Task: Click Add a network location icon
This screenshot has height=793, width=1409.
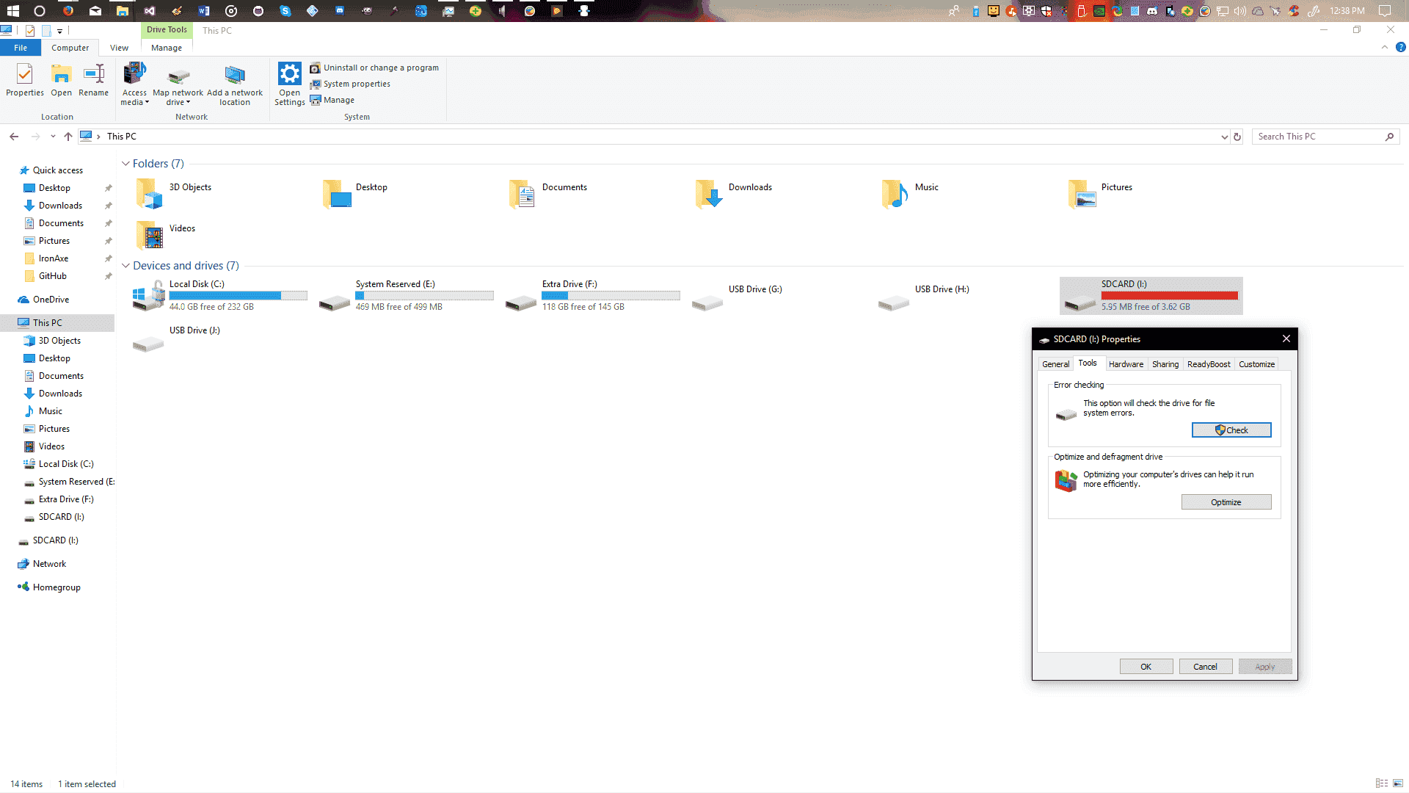Action: (235, 84)
